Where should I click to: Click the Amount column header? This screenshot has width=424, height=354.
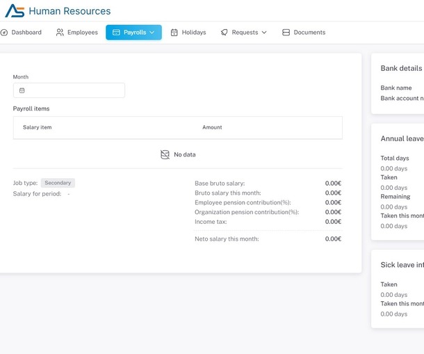[x=212, y=127]
